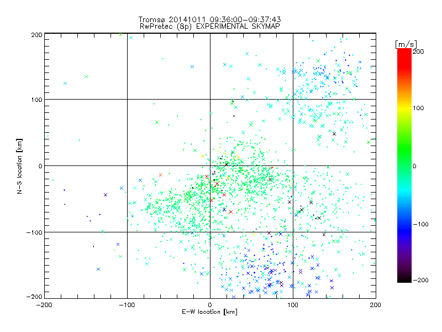Click the title line 'Tromsø 20141011 09:36:00-09:37:43'
Viewport: 442px width, 332px height.
pos(209,19)
